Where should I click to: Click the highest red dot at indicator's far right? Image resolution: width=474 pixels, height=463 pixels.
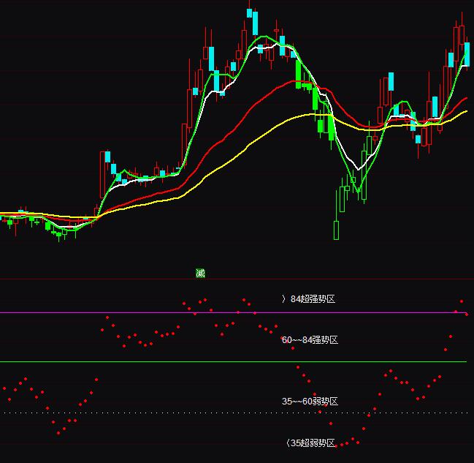pyautogui.click(x=462, y=301)
